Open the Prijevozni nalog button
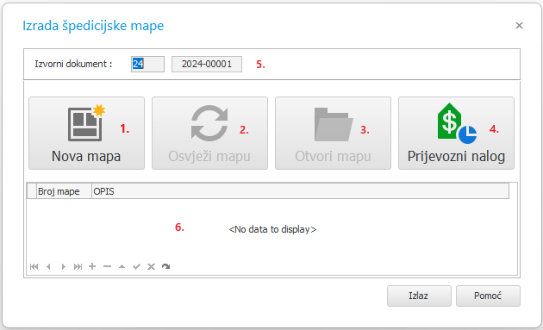This screenshot has width=543, height=330. (x=457, y=134)
